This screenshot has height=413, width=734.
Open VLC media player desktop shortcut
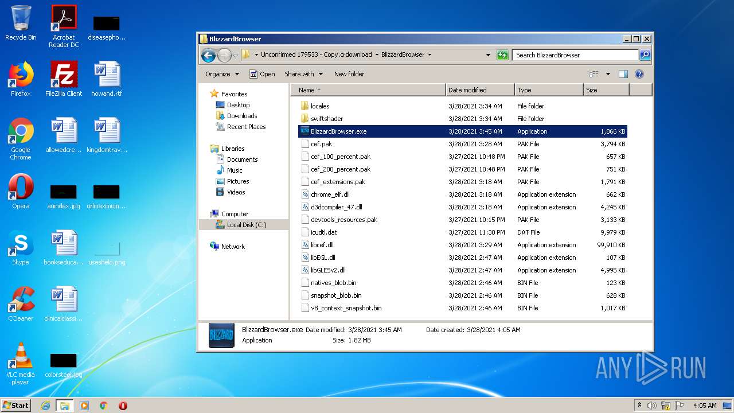[21, 364]
